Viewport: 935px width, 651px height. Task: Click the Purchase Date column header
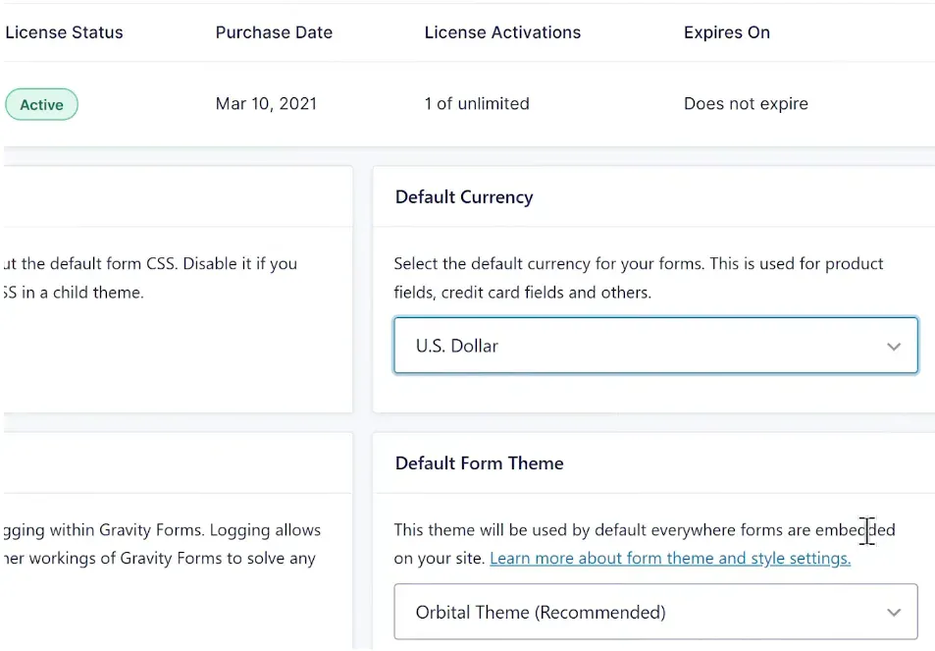pos(274,32)
